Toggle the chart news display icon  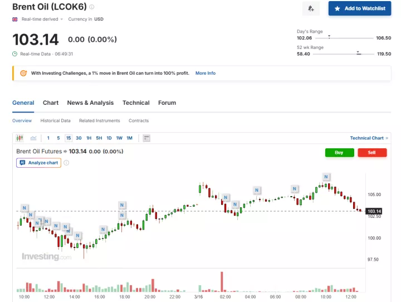[x=146, y=138]
